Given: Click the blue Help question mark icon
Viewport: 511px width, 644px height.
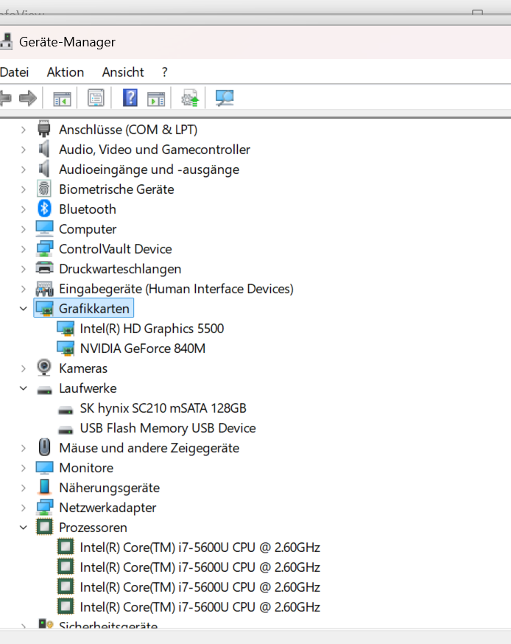Looking at the screenshot, I should pos(130,98).
